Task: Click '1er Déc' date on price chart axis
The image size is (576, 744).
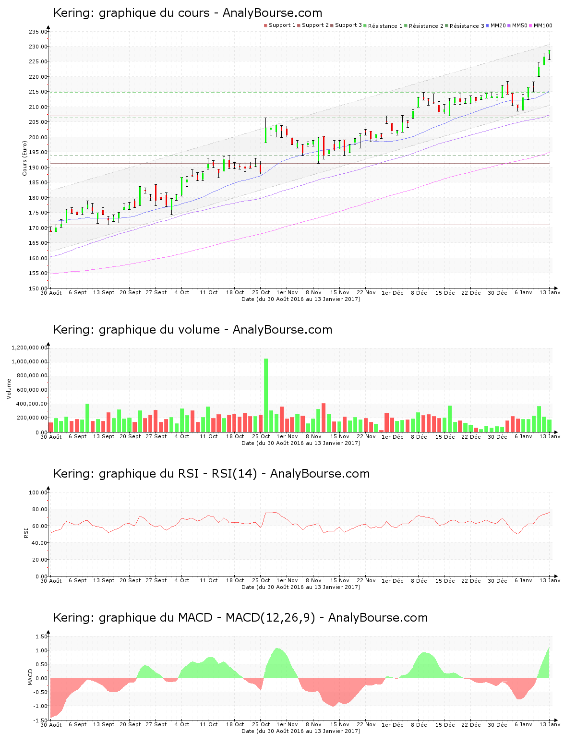Action: [393, 292]
